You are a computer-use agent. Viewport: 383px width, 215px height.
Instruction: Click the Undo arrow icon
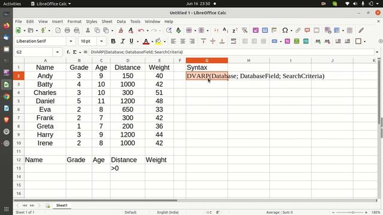141,30
